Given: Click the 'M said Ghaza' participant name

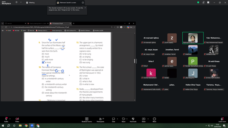Looking at the screenshot, I should coord(214,62).
